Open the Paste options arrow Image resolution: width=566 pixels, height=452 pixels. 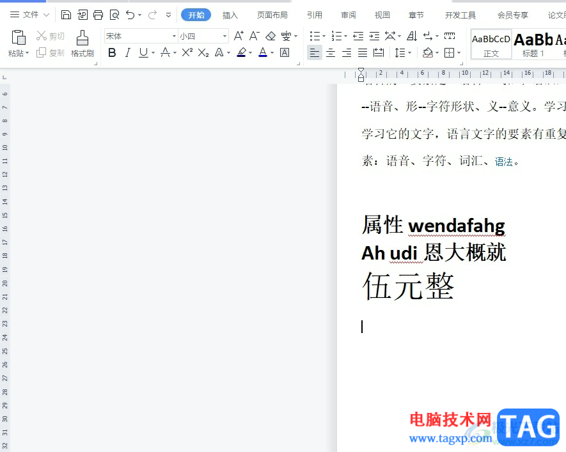pyautogui.click(x=27, y=53)
